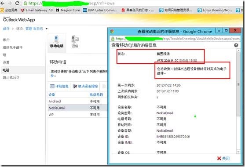The width and height of the screenshot is (245, 167).
Task: Open the 如何只给管理员... bookmark
Action: tap(176, 10)
